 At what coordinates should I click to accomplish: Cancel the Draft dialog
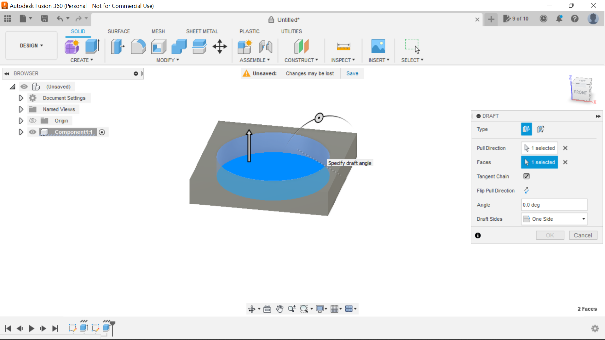[583, 235]
